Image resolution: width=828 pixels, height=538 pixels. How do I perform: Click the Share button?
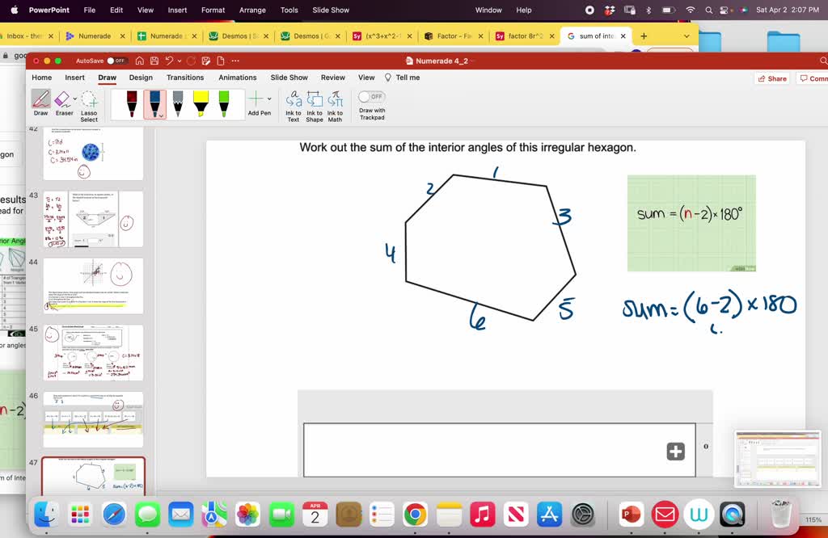click(x=771, y=78)
